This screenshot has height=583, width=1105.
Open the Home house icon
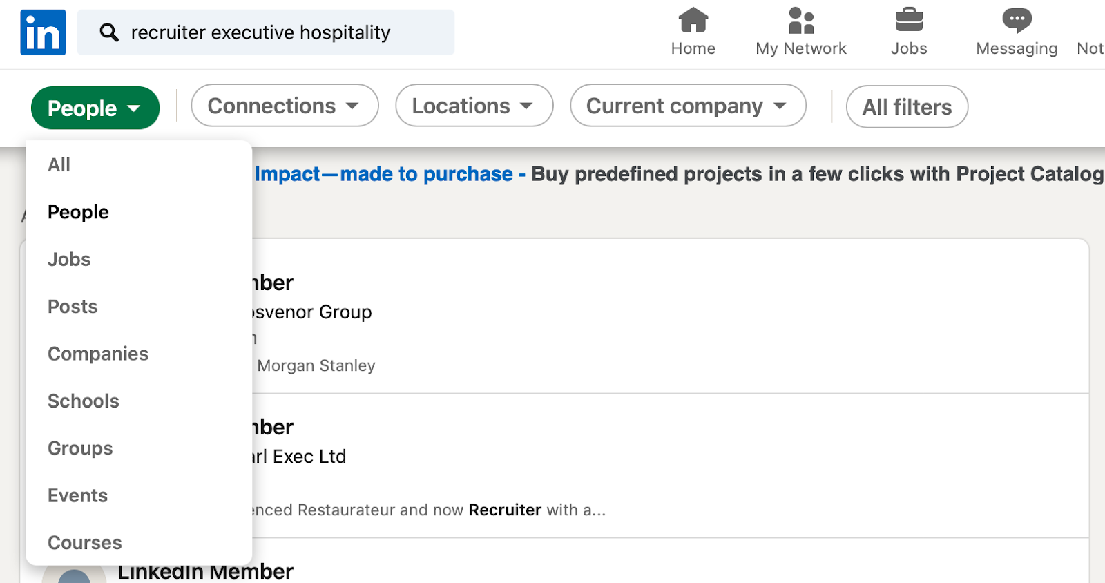[x=693, y=21]
